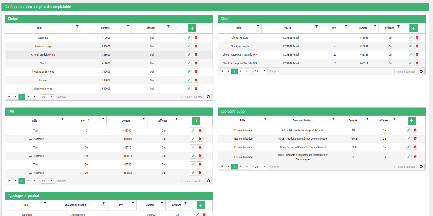Select page 1 in Eco-contribution pager
This screenshot has width=433, height=216.
tap(234, 167)
